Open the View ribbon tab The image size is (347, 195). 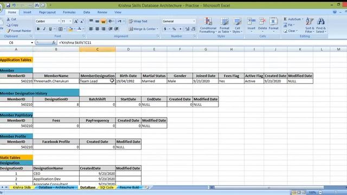118,12
